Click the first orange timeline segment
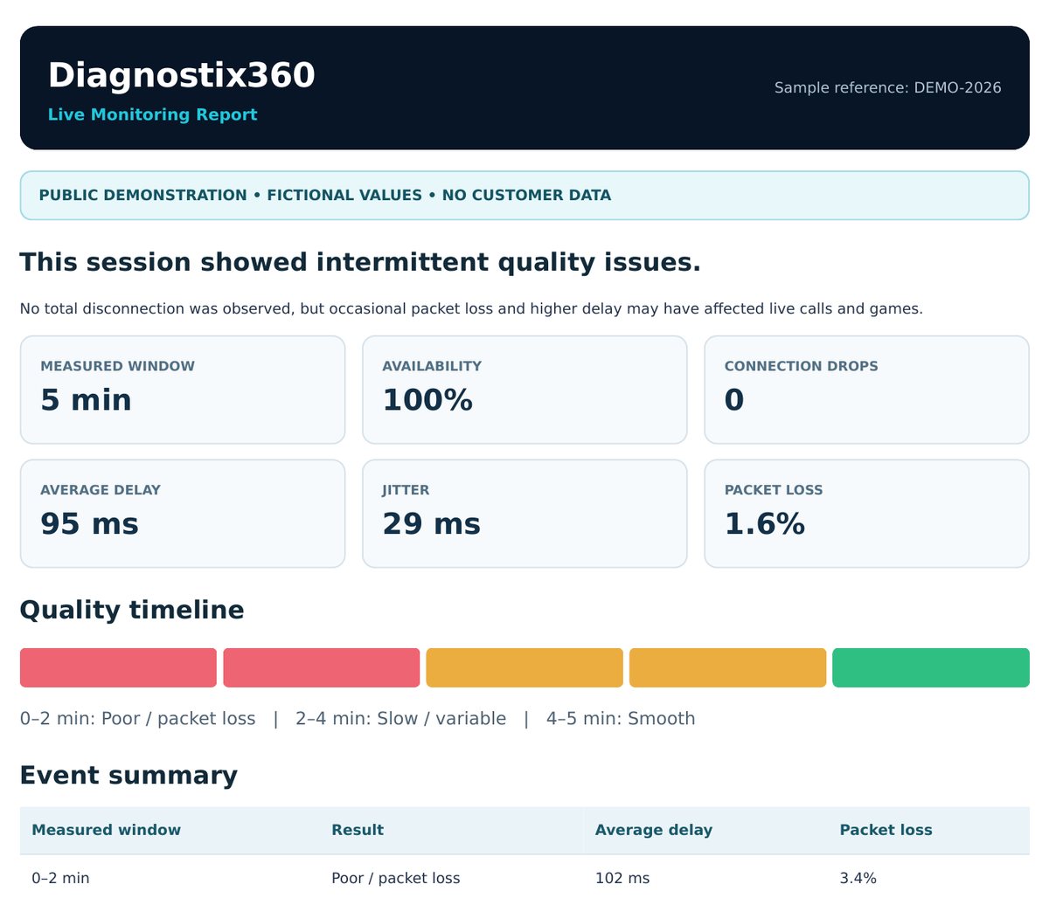The width and height of the screenshot is (1049, 898). 524,667
